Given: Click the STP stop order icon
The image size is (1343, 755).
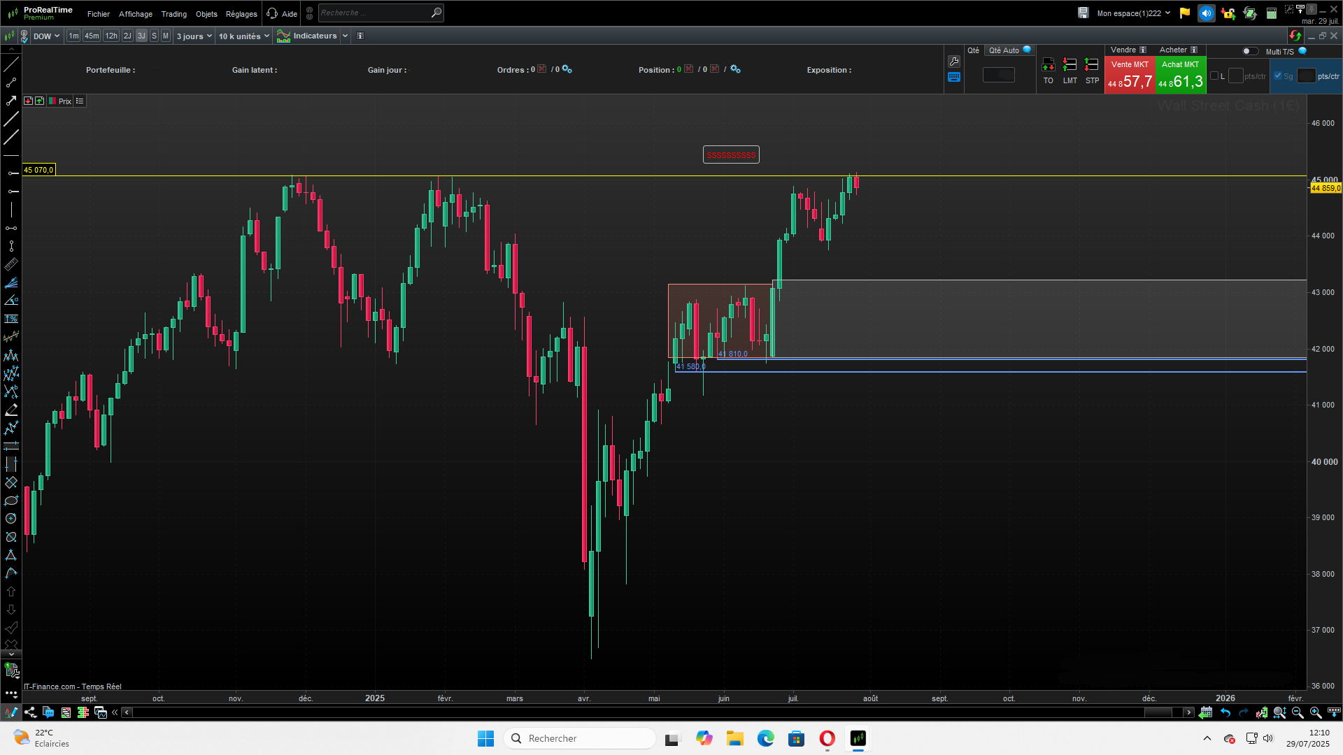Looking at the screenshot, I should pos(1091,65).
